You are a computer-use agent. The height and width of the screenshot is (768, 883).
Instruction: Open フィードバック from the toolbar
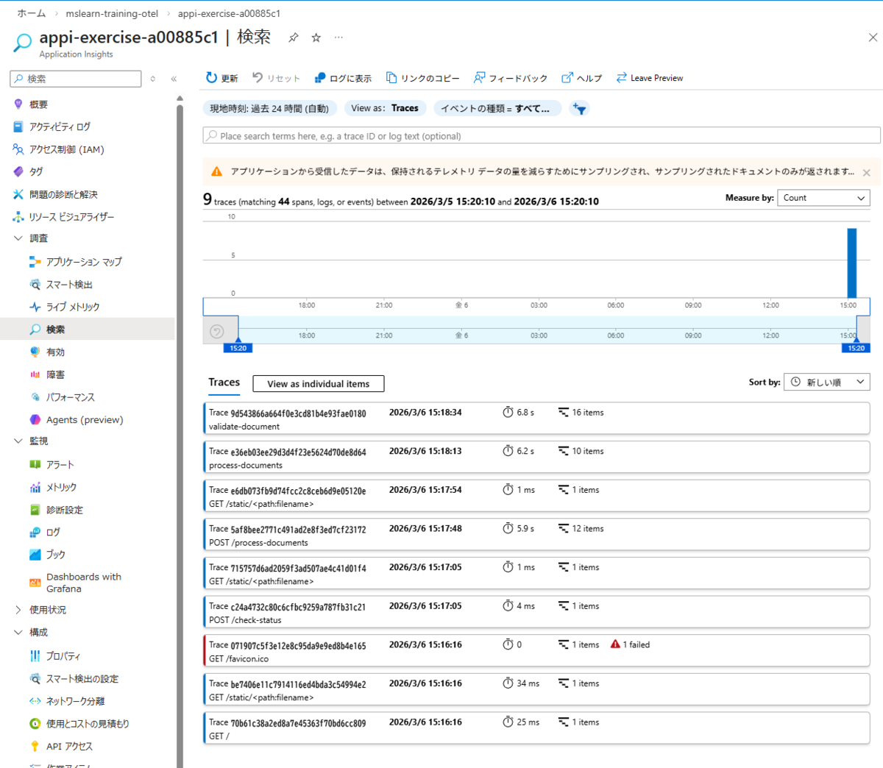(x=511, y=78)
